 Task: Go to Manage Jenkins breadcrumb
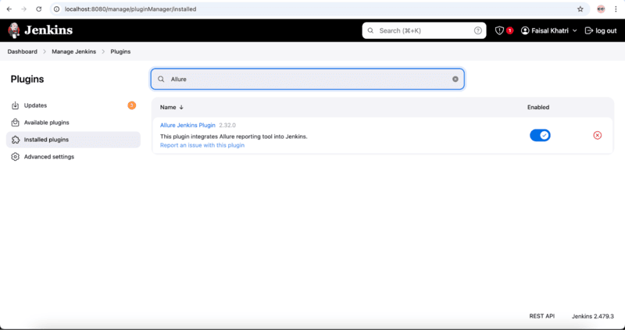73,51
